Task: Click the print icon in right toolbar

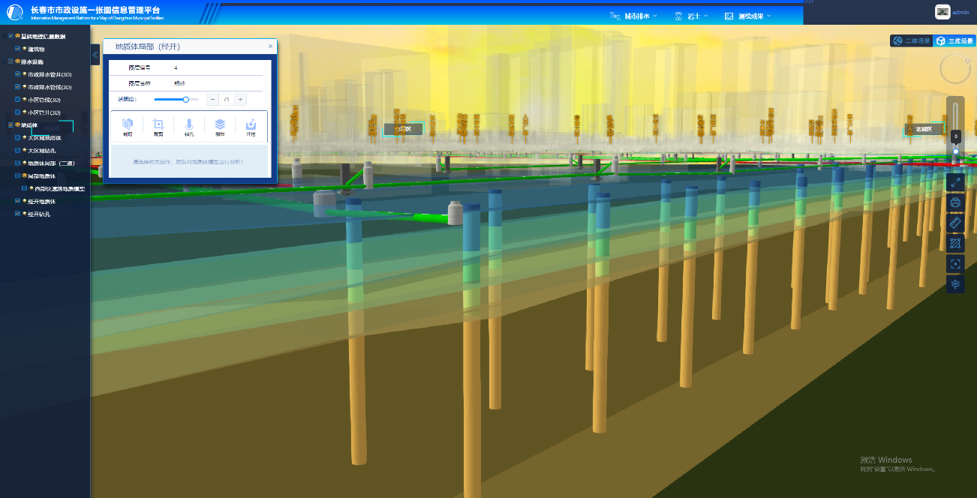Action: [x=955, y=202]
